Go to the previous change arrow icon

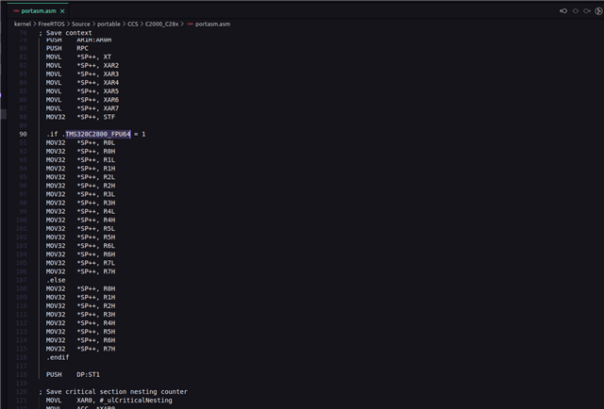[x=563, y=10]
